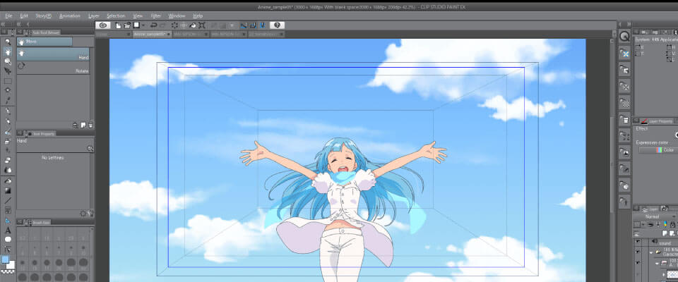This screenshot has height=282, width=678.
Task: Select the Text tool
Action: 8,230
